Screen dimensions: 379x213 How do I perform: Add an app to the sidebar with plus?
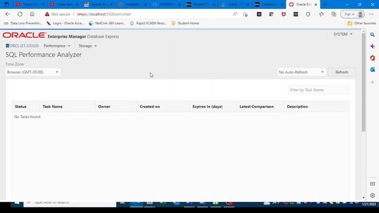coord(372,82)
